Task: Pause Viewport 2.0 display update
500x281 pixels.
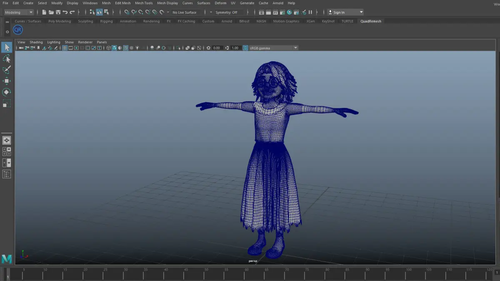Action: click(310, 12)
